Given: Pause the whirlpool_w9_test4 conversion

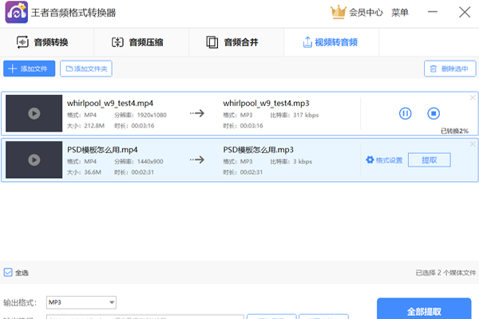Looking at the screenshot, I should click(x=405, y=114).
